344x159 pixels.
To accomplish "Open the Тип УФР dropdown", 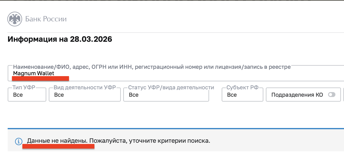I will pos(27,95).
